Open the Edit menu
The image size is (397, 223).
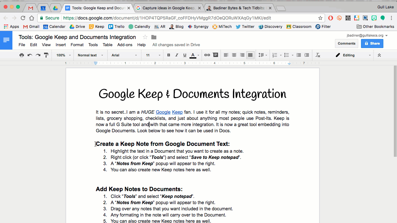[x=33, y=45]
